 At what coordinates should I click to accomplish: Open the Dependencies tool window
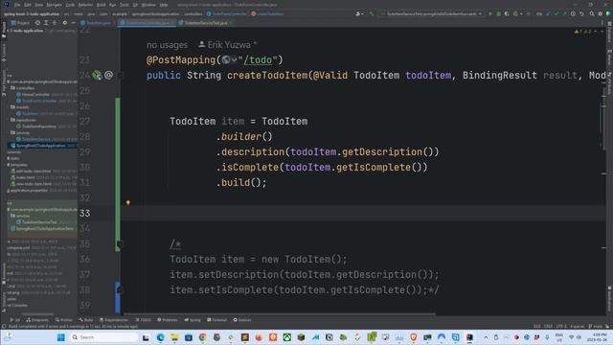114,319
